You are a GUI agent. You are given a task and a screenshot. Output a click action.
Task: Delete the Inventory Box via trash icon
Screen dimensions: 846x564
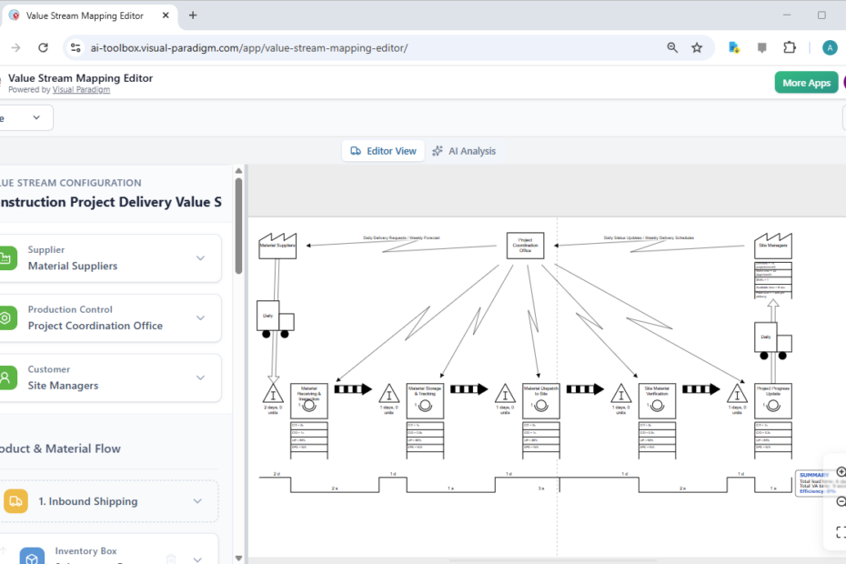click(x=171, y=559)
